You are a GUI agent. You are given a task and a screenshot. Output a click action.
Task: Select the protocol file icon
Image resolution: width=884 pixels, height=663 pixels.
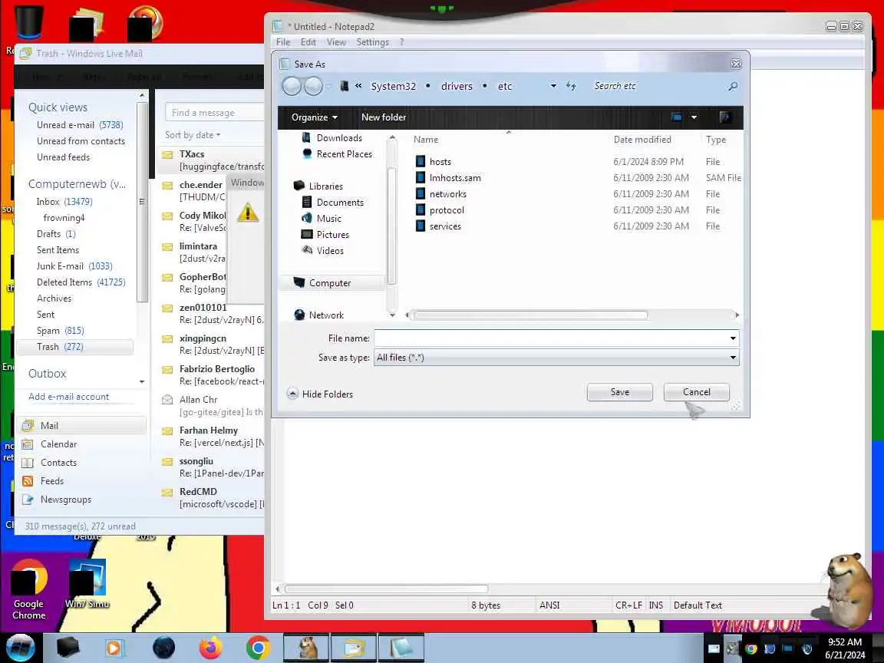pyautogui.click(x=420, y=209)
